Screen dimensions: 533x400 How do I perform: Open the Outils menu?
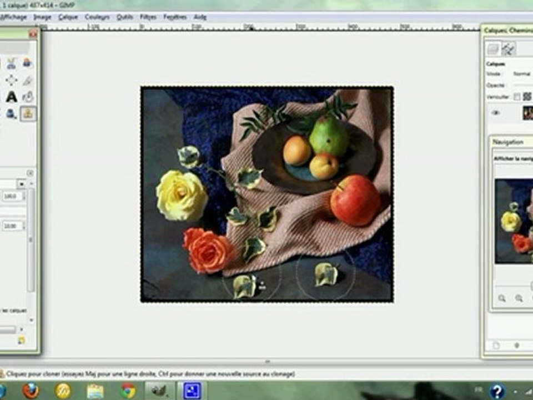coord(125,17)
